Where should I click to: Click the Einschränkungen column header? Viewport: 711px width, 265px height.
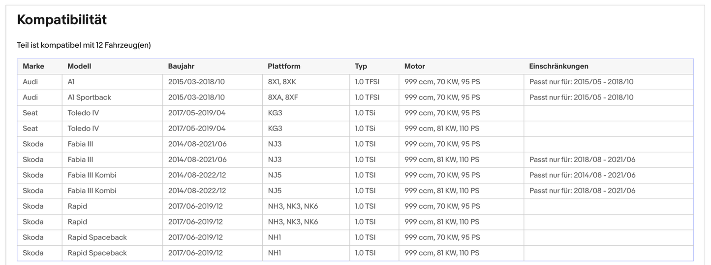pos(558,66)
